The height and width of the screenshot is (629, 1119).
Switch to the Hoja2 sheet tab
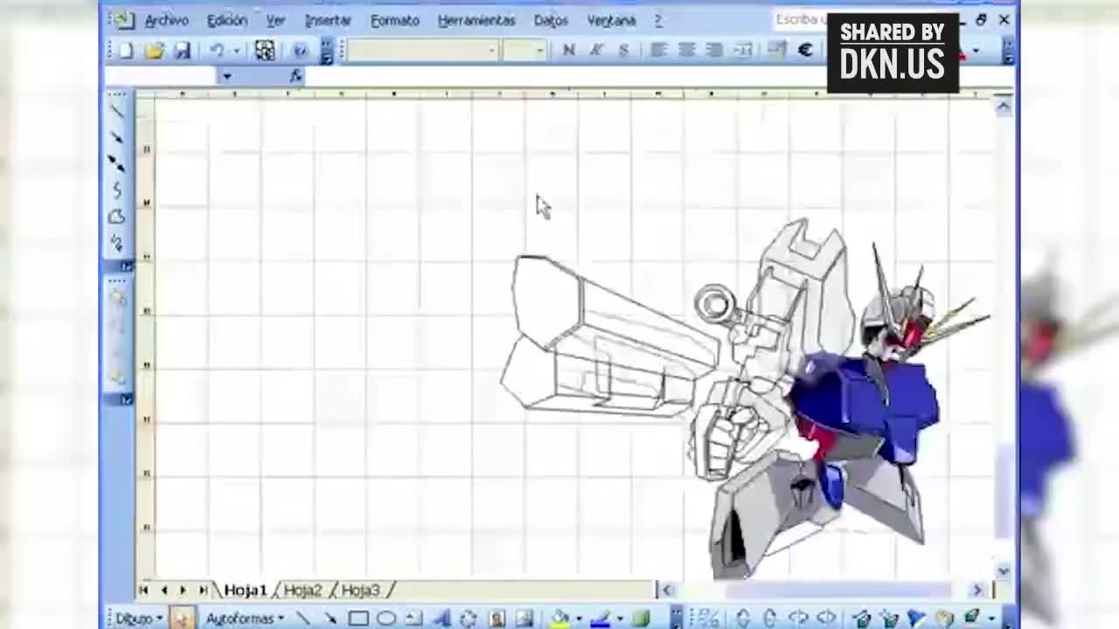[302, 591]
